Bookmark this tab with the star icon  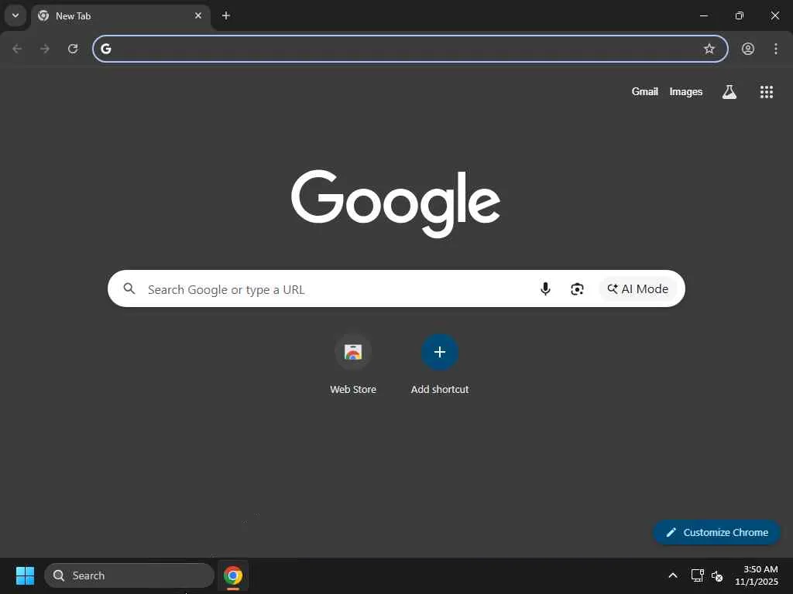[709, 49]
